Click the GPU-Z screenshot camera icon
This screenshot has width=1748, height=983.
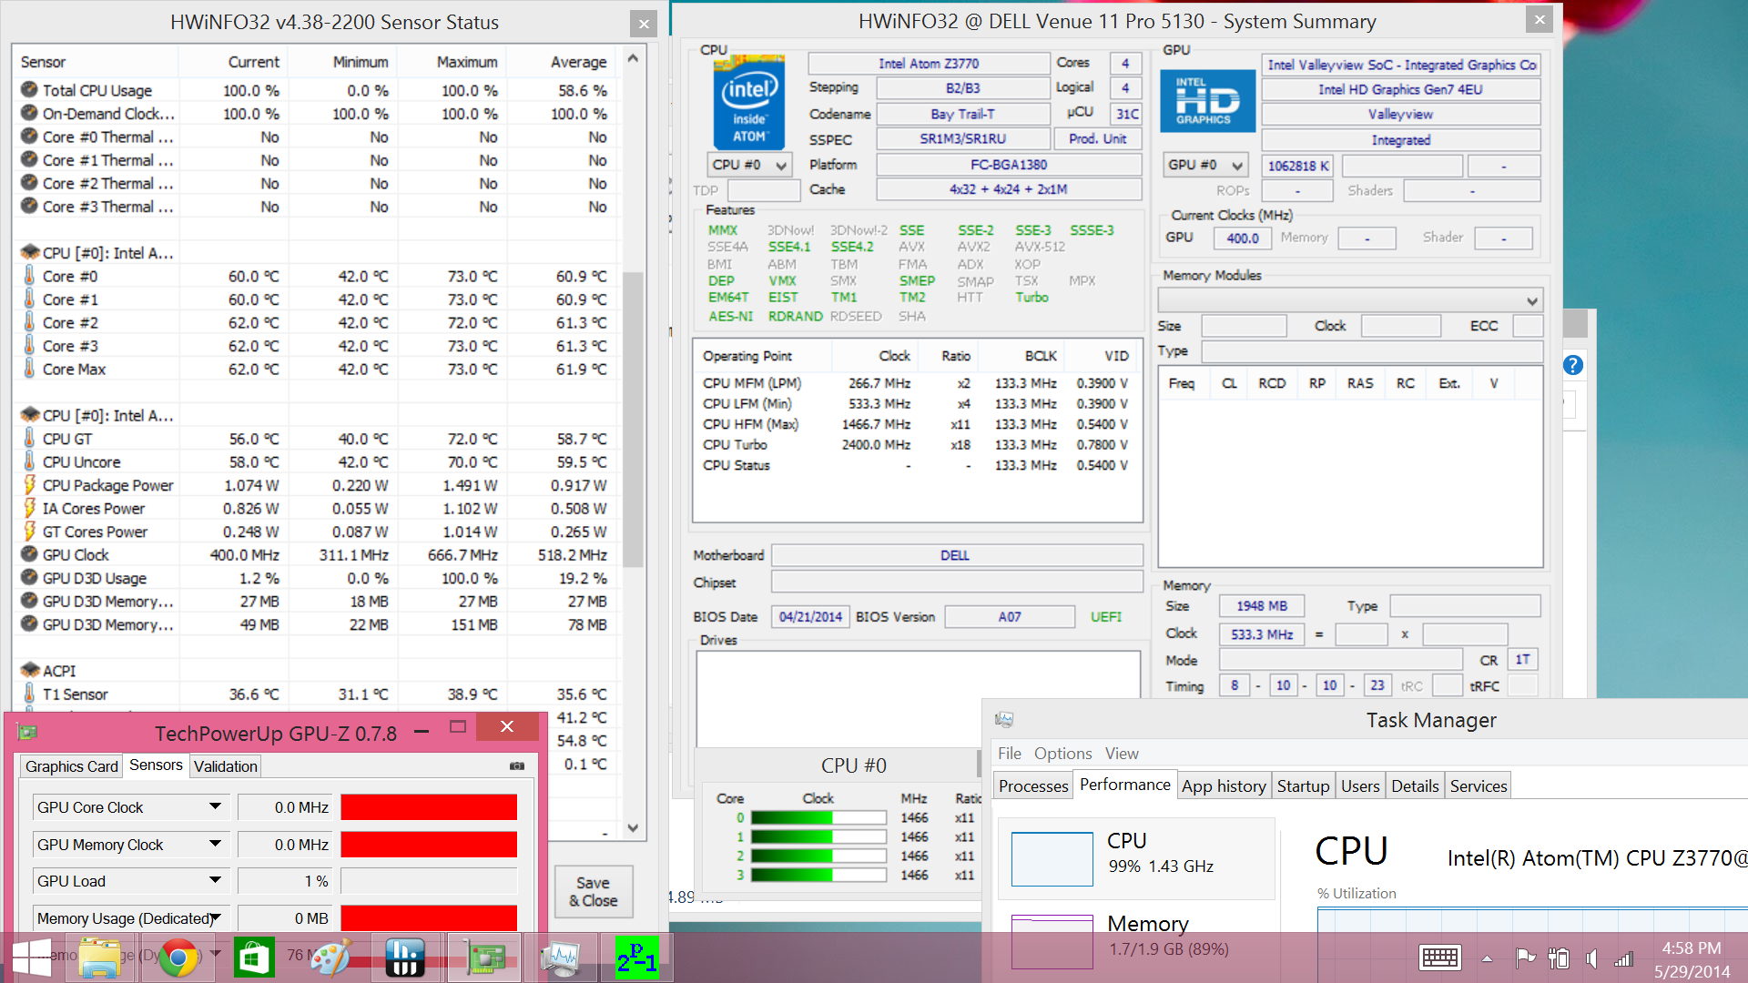coord(517,766)
